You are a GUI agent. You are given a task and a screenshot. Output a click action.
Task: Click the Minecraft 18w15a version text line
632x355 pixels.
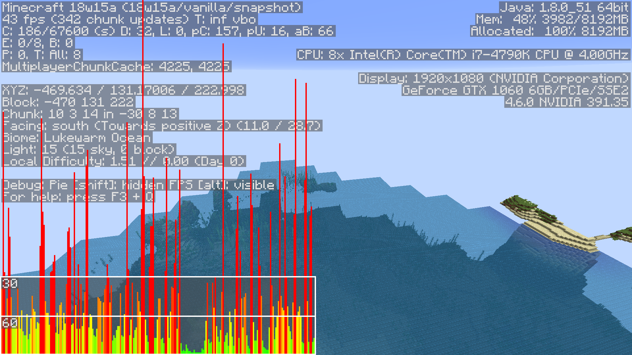[x=151, y=7]
